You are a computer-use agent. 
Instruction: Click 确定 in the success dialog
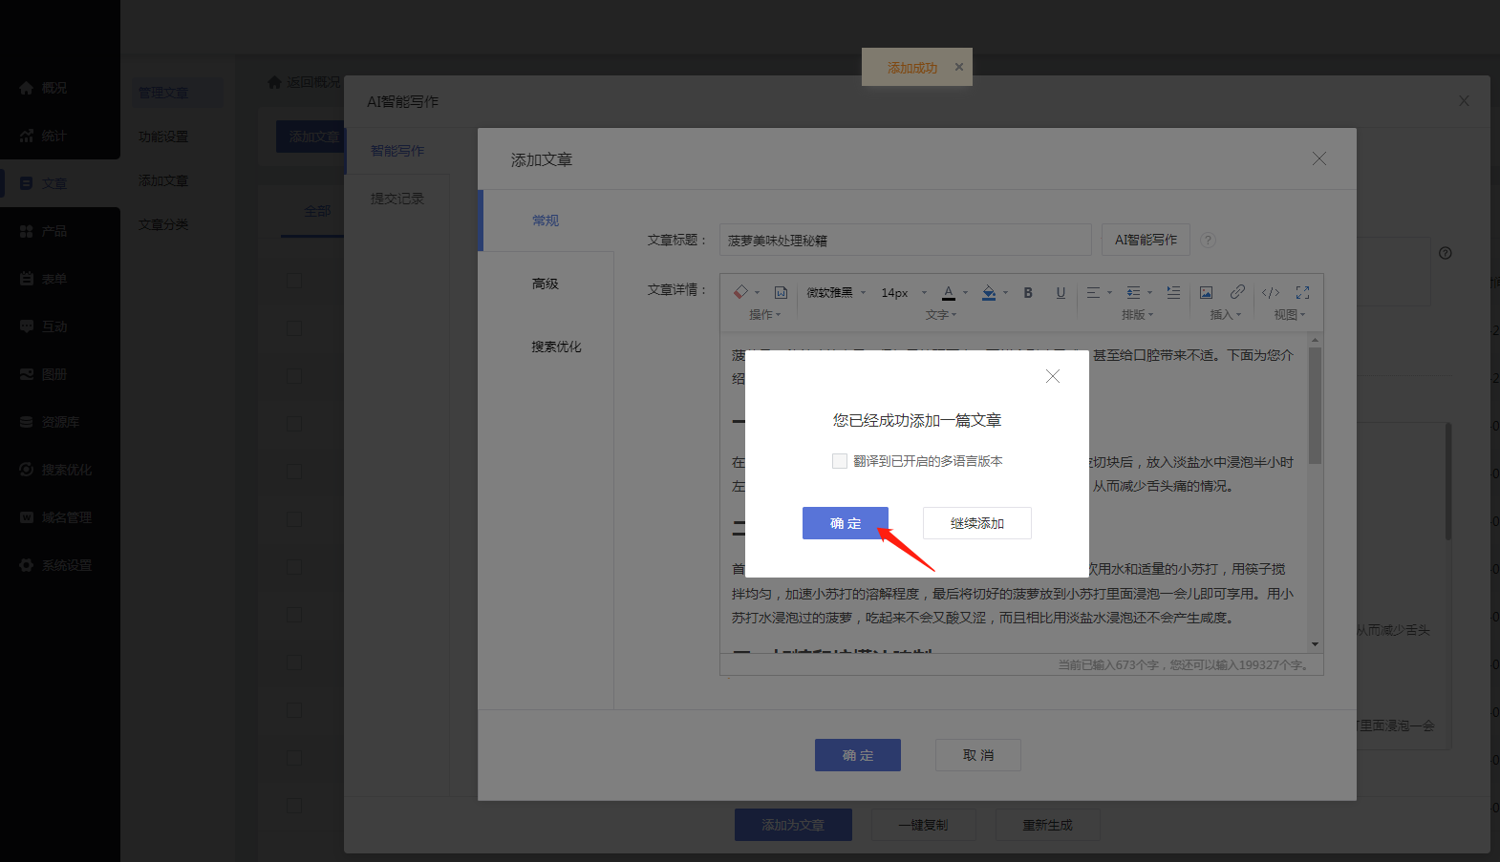tap(846, 523)
